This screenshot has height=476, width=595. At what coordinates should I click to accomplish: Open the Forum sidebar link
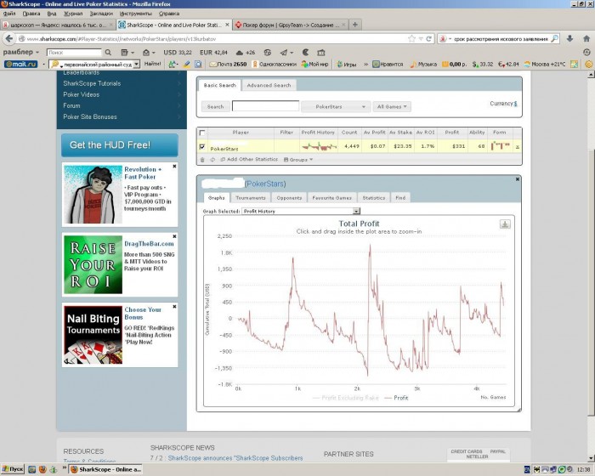71,105
